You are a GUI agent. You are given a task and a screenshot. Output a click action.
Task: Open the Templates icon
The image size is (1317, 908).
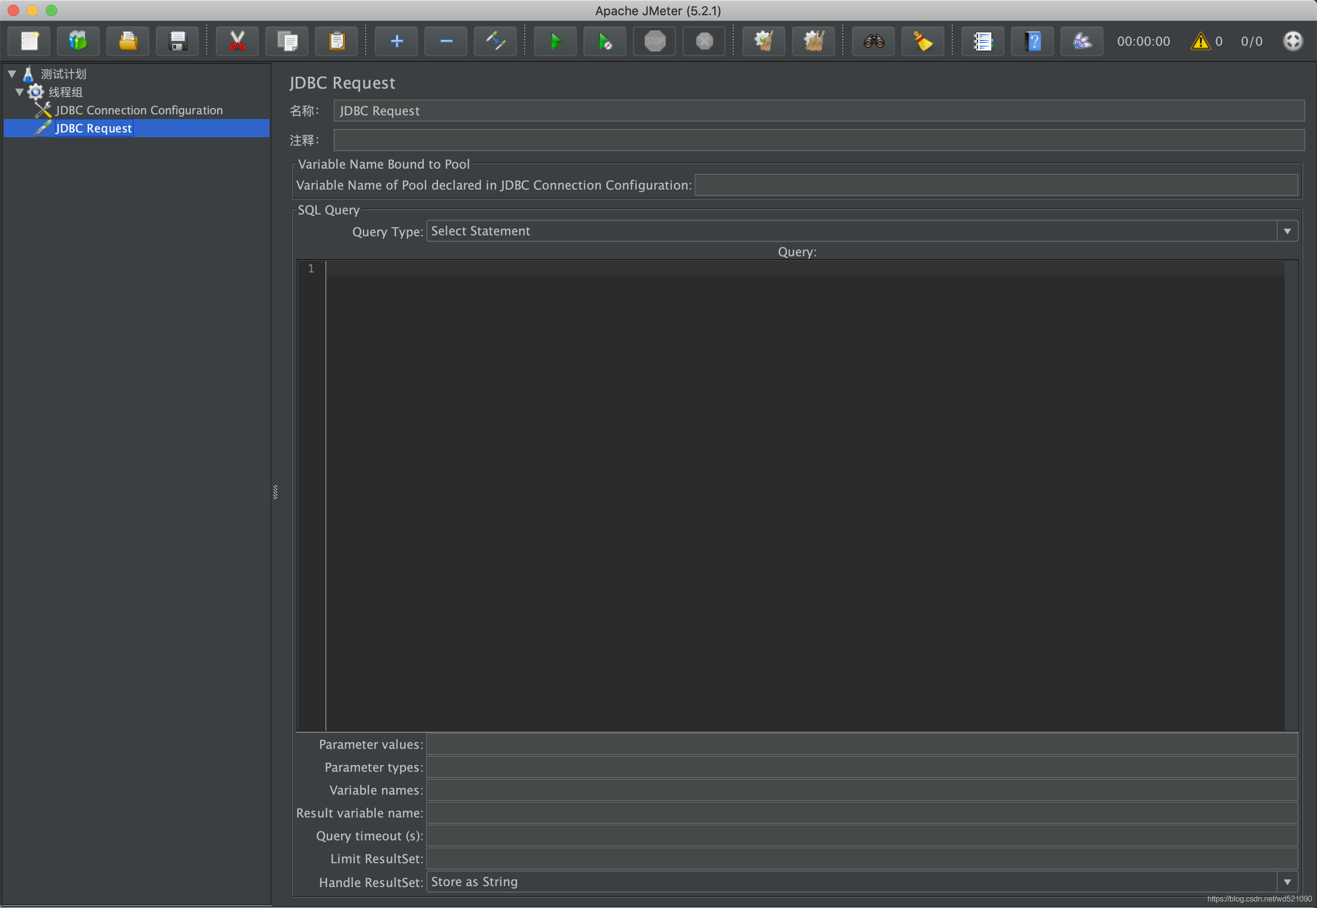79,41
